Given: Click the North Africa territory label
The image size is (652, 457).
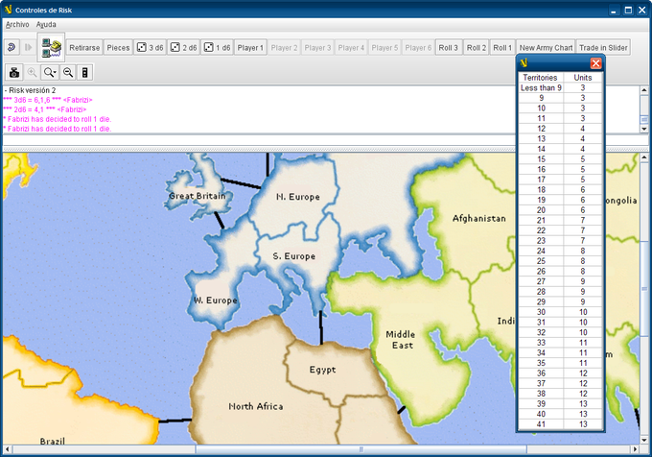Looking at the screenshot, I should tap(256, 406).
